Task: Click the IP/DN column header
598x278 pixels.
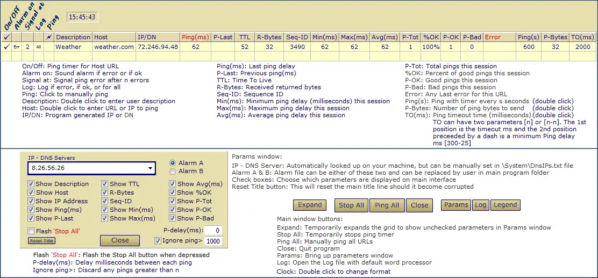Action: click(158, 38)
